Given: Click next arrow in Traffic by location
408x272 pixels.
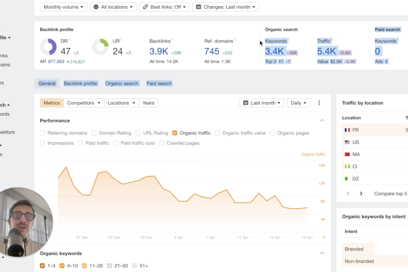Looking at the screenshot, I should (361, 193).
